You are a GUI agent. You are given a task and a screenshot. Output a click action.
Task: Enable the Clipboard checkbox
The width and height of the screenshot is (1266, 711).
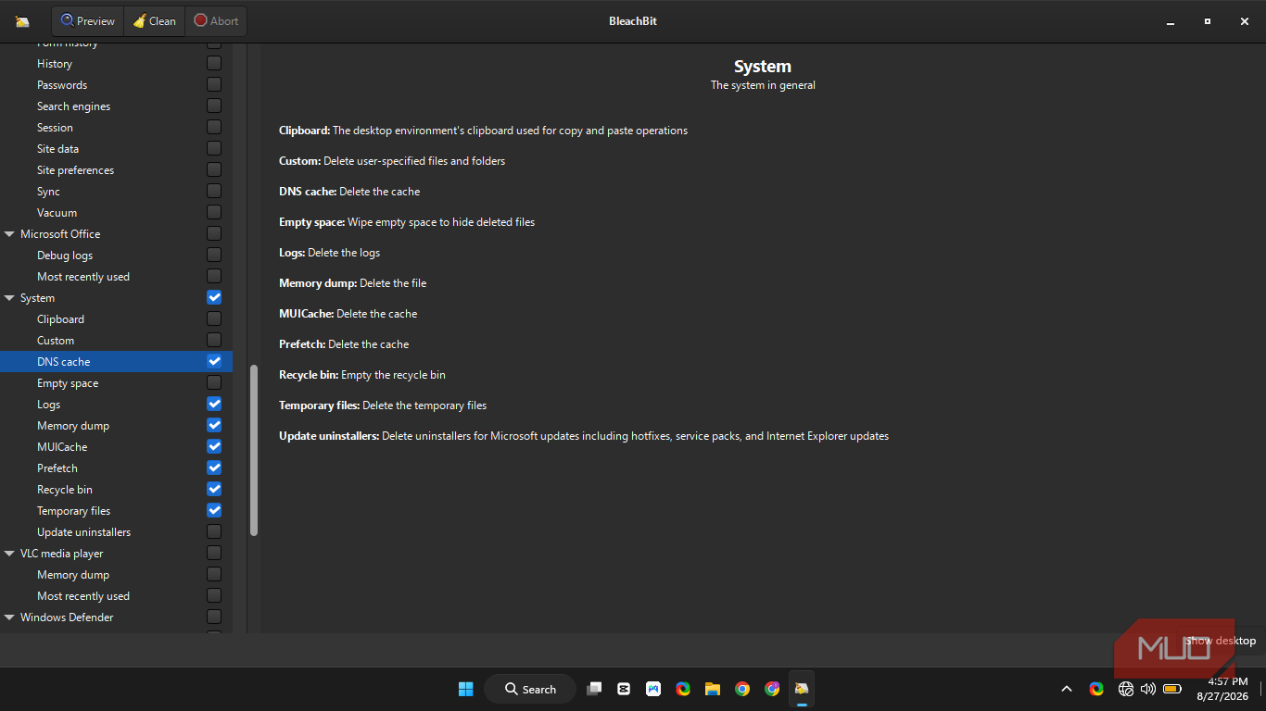[214, 318]
